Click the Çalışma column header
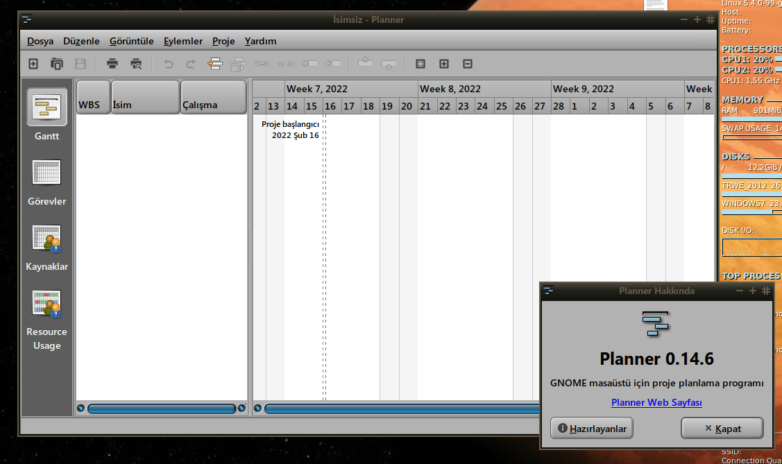 click(x=214, y=97)
